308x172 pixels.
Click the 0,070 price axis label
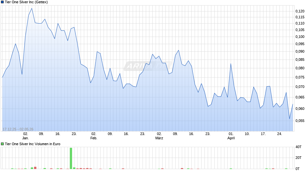(300, 87)
